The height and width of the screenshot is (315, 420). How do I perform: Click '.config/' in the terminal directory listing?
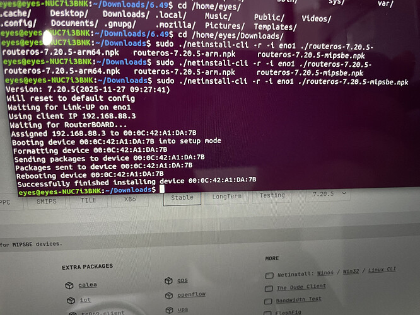[x=18, y=23]
